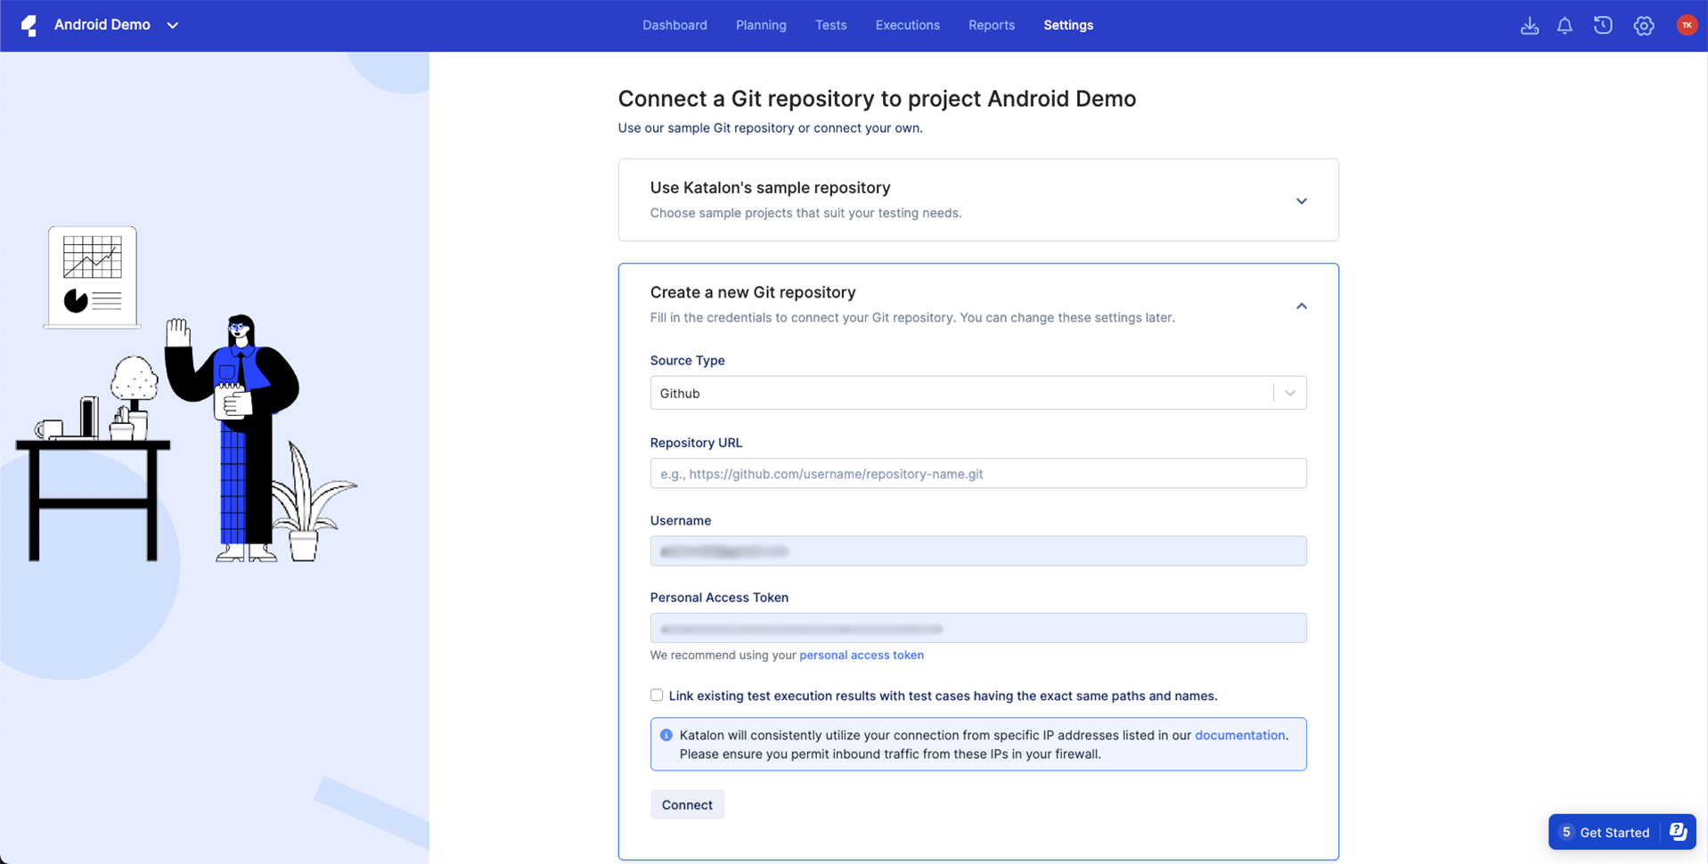Expand Use Katalon's sample repository section
The width and height of the screenshot is (1708, 864).
point(1301,201)
